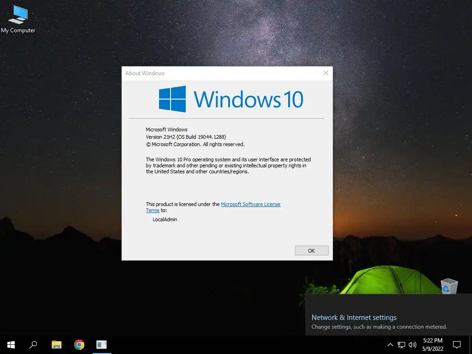
Task: Launch Google Chrome from the taskbar
Action: coord(79,345)
